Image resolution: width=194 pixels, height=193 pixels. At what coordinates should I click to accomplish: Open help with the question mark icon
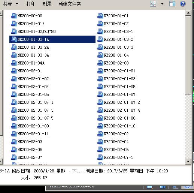pyautogui.click(x=183, y=4)
